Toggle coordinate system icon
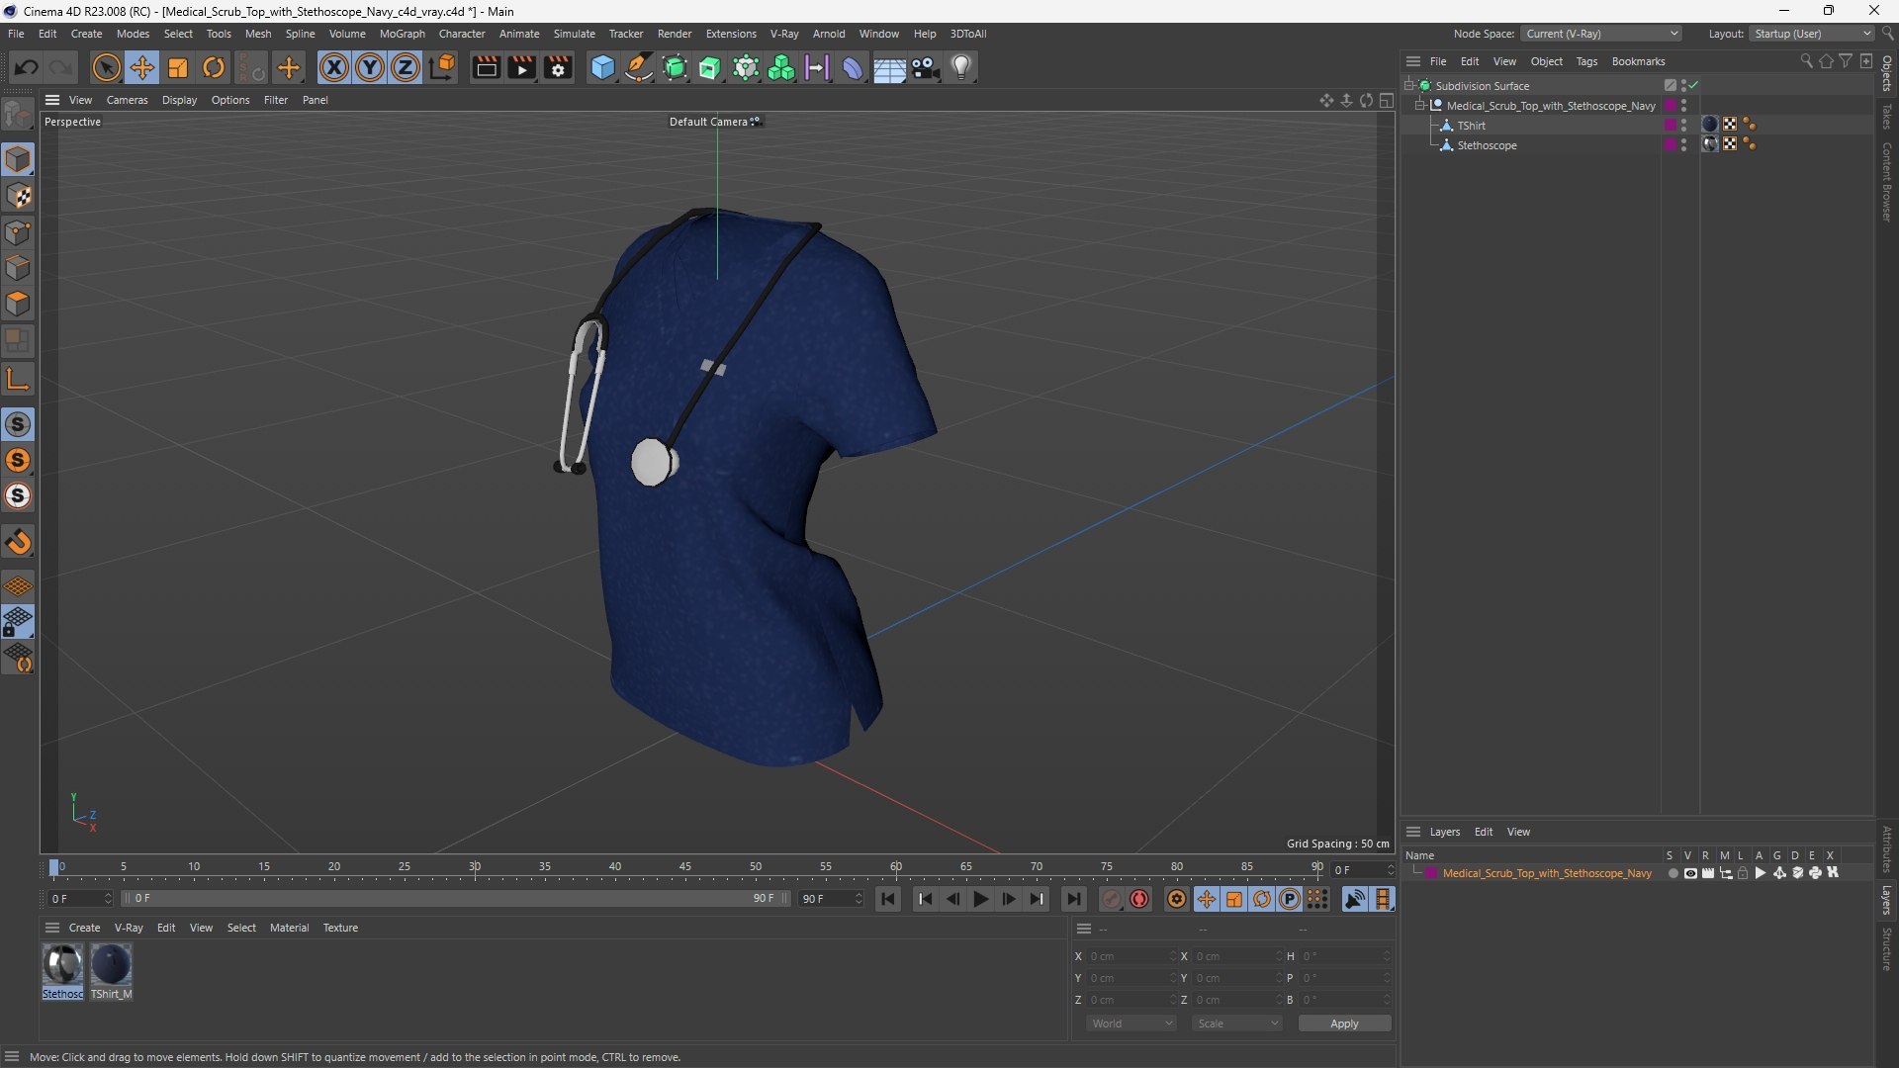1899x1068 pixels. (443, 67)
